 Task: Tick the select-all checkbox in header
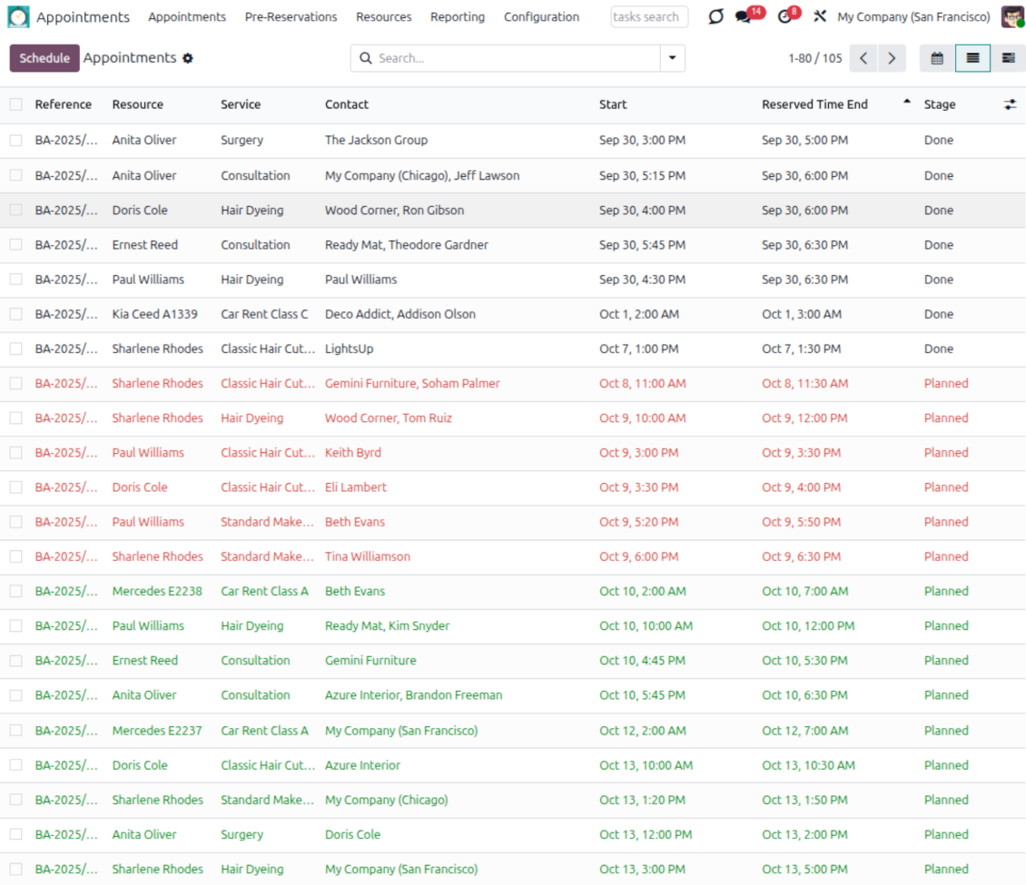[x=16, y=104]
